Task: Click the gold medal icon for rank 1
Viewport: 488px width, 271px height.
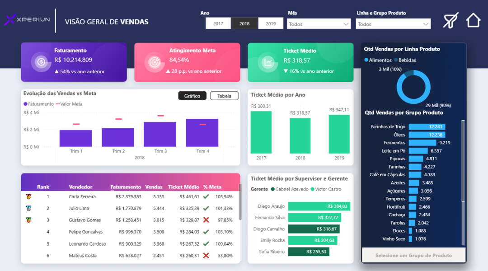Action: point(28,196)
